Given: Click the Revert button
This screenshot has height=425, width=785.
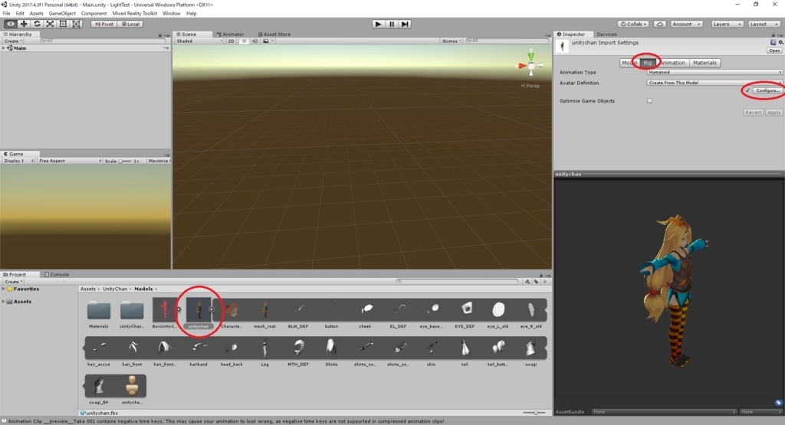Looking at the screenshot, I should [x=753, y=113].
